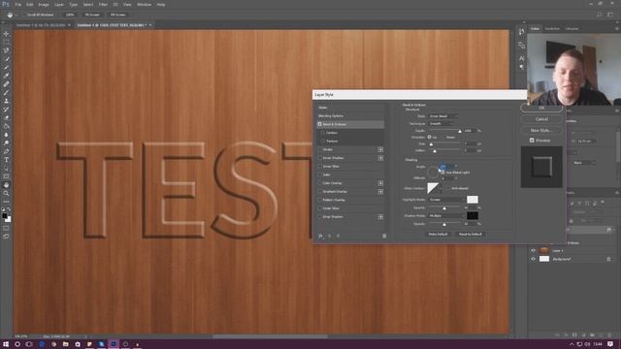Select the Eraser tool
Image resolution: width=621 pixels, height=349 pixels.
click(x=7, y=118)
